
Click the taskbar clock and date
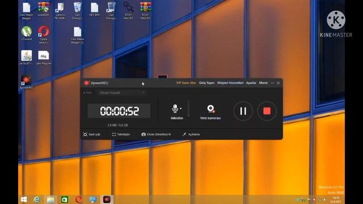click(336, 199)
